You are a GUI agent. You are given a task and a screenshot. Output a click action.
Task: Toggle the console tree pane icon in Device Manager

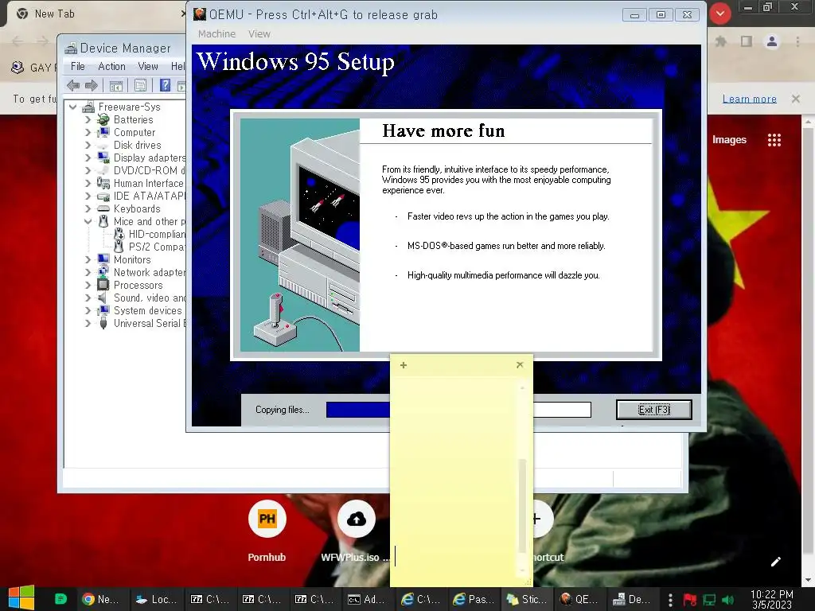tap(116, 85)
